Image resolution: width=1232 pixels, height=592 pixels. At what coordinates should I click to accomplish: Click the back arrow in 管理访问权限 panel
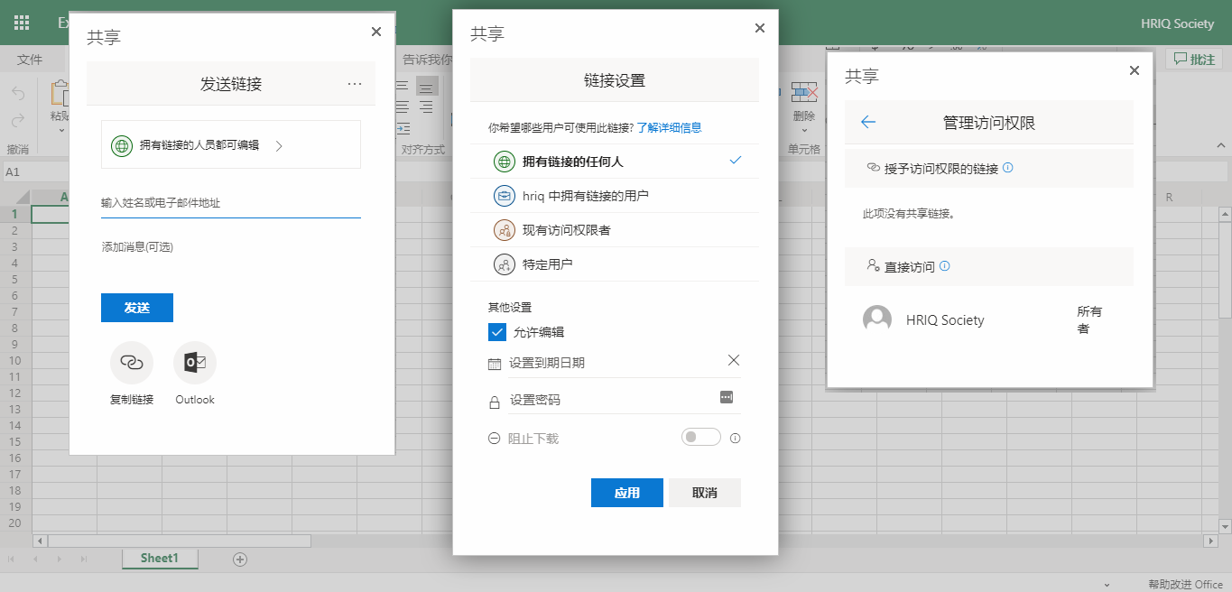pyautogui.click(x=867, y=122)
